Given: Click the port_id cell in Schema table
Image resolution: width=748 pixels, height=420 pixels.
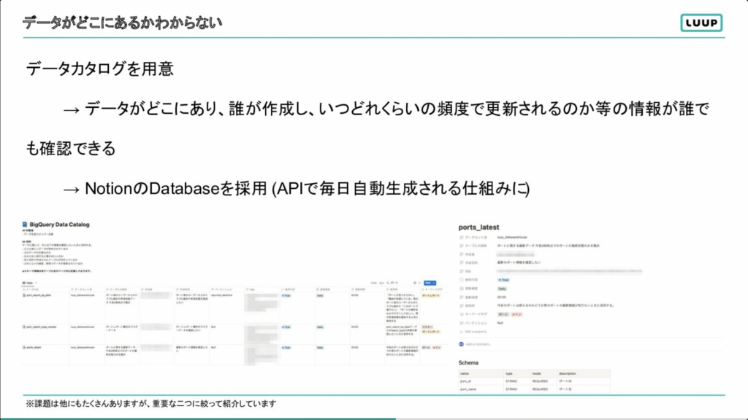Looking at the screenshot, I should (x=467, y=381).
